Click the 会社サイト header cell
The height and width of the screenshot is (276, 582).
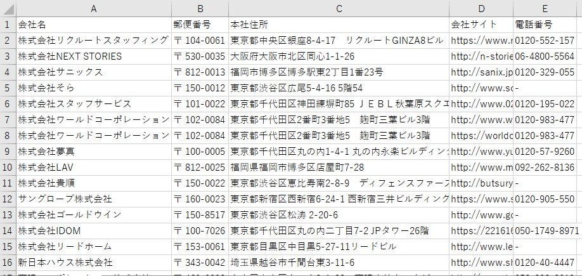click(x=481, y=25)
